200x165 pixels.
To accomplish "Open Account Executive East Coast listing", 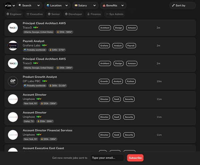I will point(100,148).
